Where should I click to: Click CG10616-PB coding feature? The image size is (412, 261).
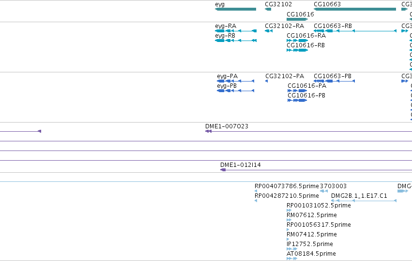coord(297,100)
